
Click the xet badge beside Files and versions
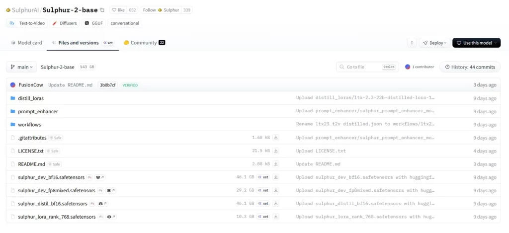point(108,43)
